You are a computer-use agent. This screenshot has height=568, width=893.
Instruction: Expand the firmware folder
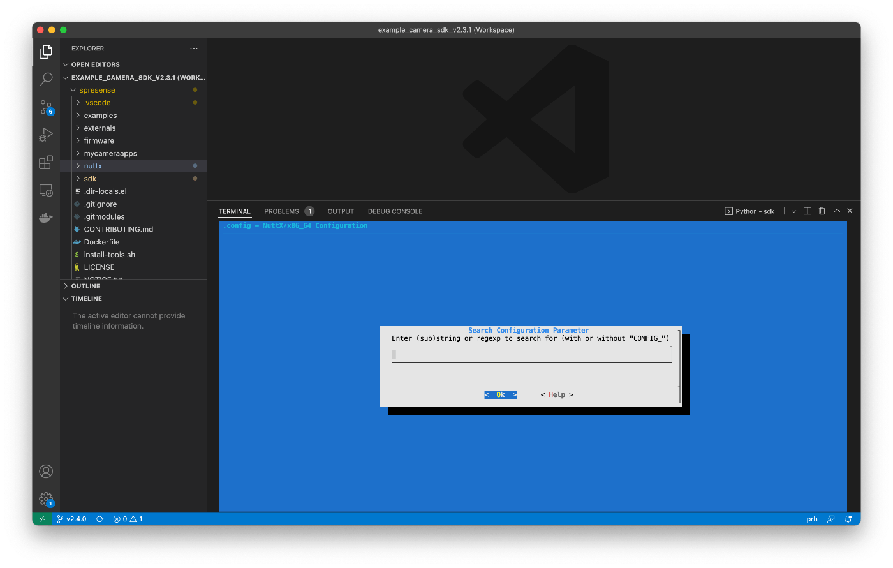[134, 141]
